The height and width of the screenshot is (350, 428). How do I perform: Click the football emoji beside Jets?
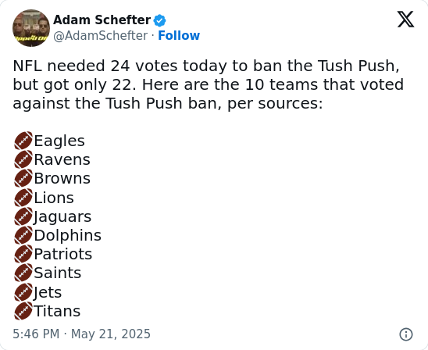point(23,292)
